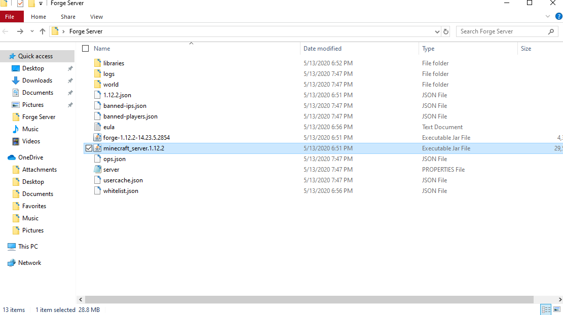Click the scroll right arrow
This screenshot has width=563, height=315.
tap(560, 300)
